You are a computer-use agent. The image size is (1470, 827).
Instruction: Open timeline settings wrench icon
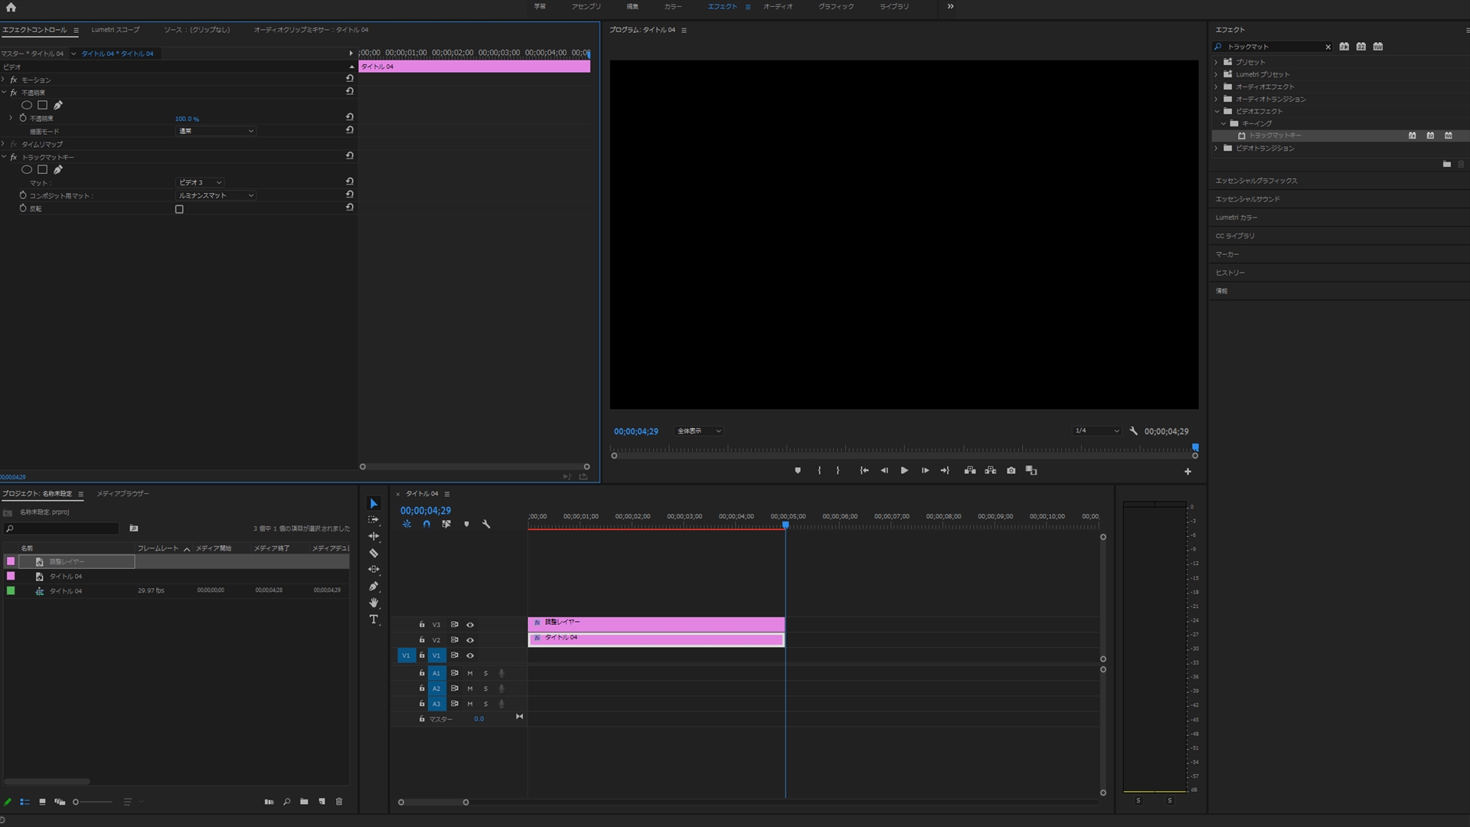[x=486, y=525]
